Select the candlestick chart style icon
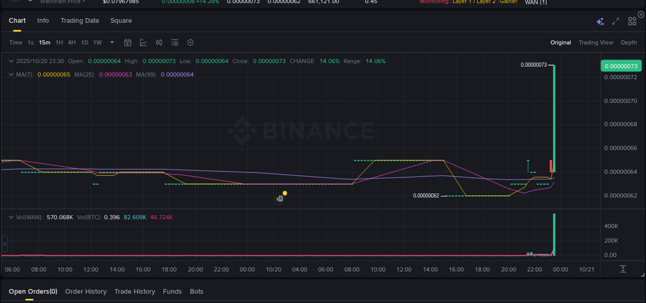The width and height of the screenshot is (646, 303). tap(159, 42)
